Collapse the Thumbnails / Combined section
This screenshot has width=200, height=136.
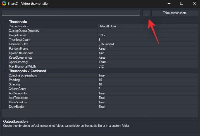point(5,71)
